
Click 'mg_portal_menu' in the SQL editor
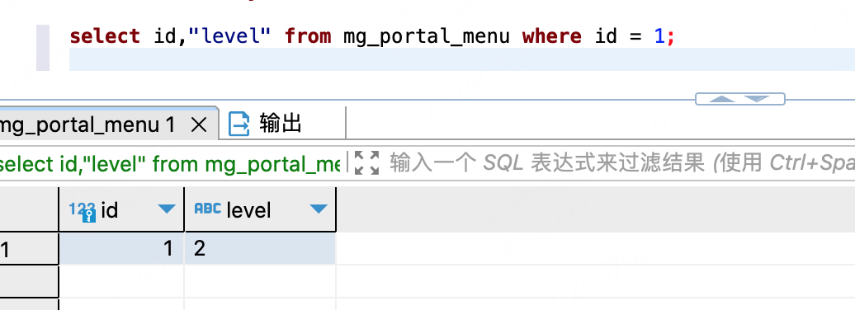(x=427, y=36)
